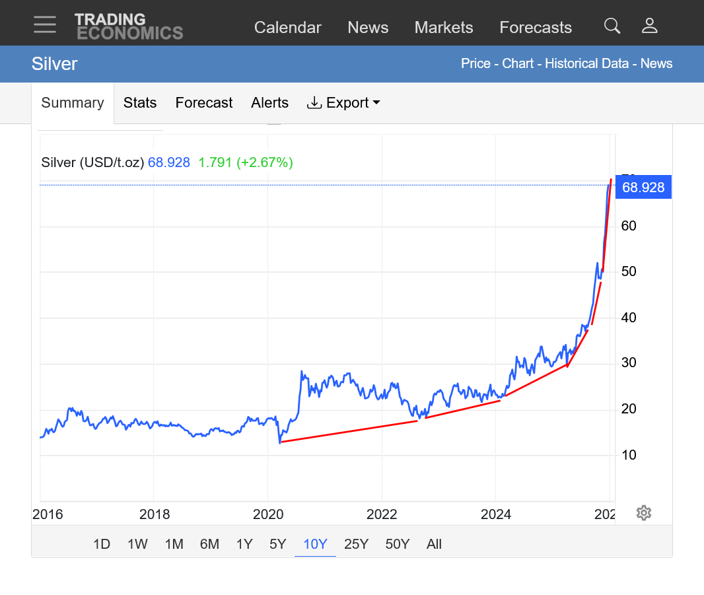
Task: Open the hamburger navigation menu
Action: (x=45, y=24)
